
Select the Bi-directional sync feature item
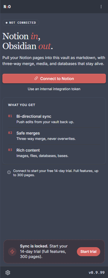54,119
